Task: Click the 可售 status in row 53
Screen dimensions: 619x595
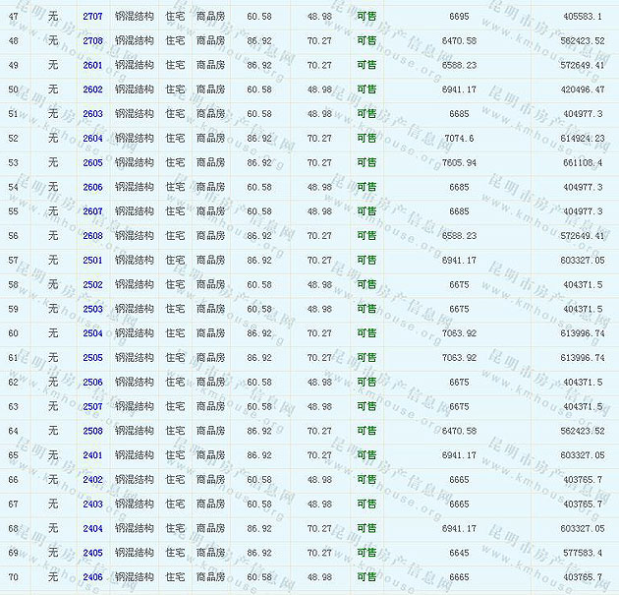Action: coord(366,163)
